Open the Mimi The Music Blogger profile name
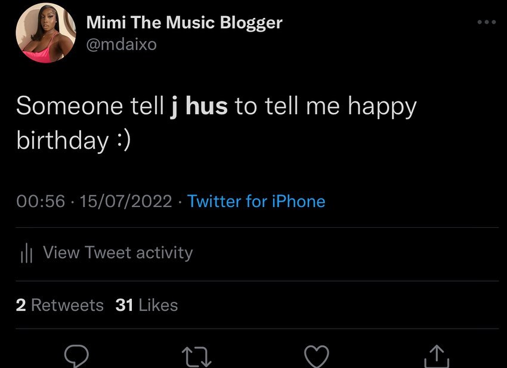Image resolution: width=507 pixels, height=368 pixels. click(x=184, y=23)
